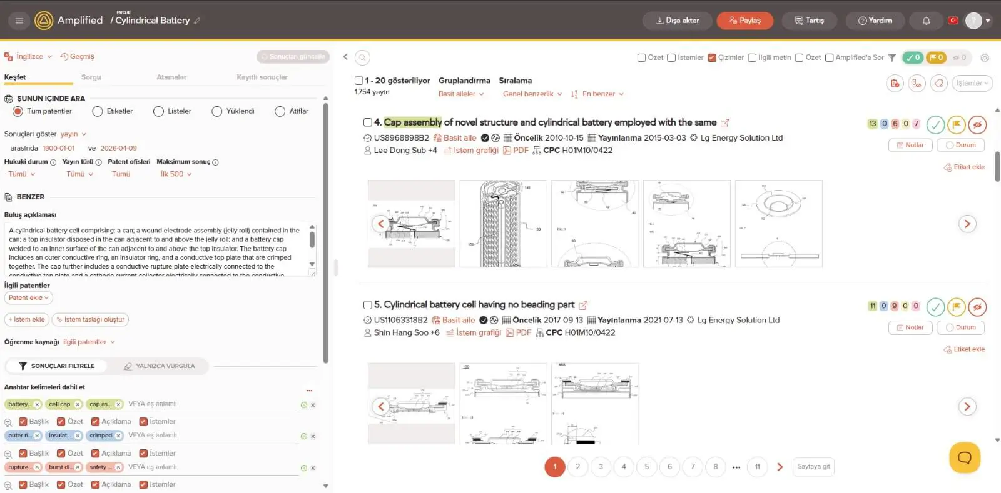Go to results page 3
This screenshot has width=1001, height=493.
tap(601, 467)
